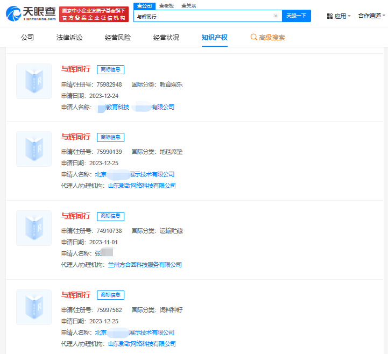The width and height of the screenshot is (388, 354).
Task: Open trademark thumbnail for registration 75990139
Action: 34,149
